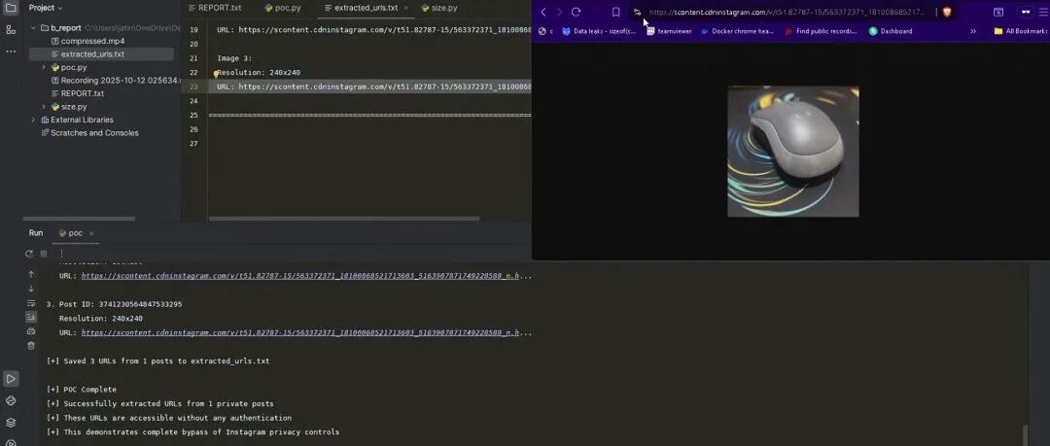Screen dimensions: 1050x446
Task: Click the Brave Shields lion icon
Action: 947,12
